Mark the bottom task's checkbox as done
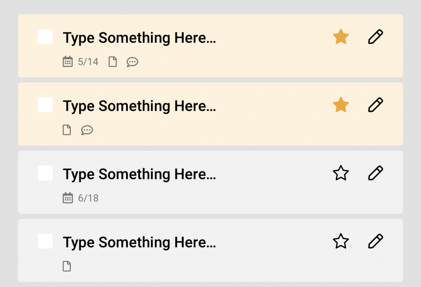Screen dimensions: 421x287 [x=45, y=241]
